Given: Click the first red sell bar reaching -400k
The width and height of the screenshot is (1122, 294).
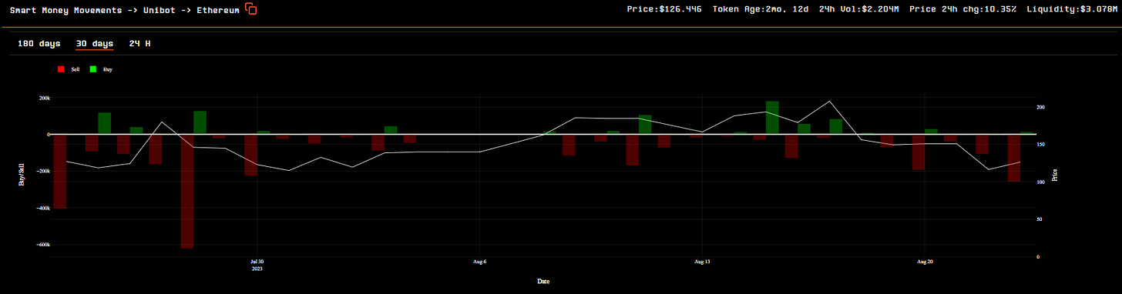Looking at the screenshot, I should tap(60, 171).
